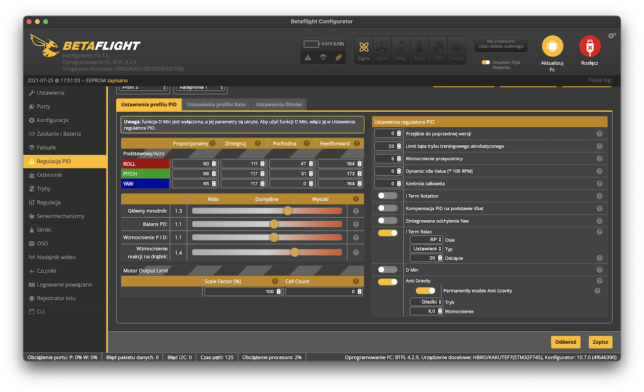Click the Baro sensor icon
644x392 pixels.
pos(420,50)
